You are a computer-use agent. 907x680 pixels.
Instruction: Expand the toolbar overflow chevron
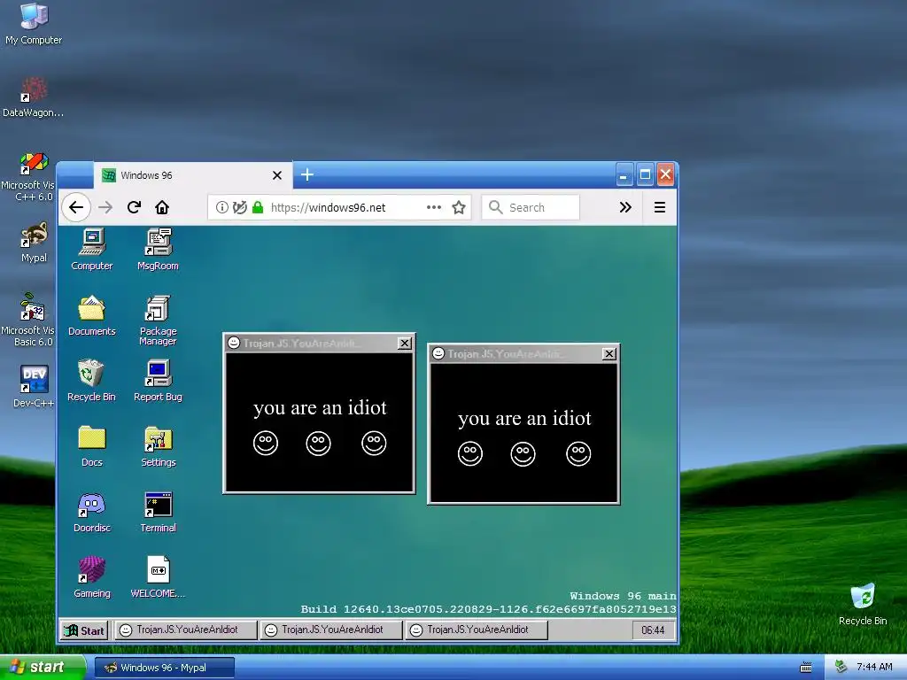point(625,207)
